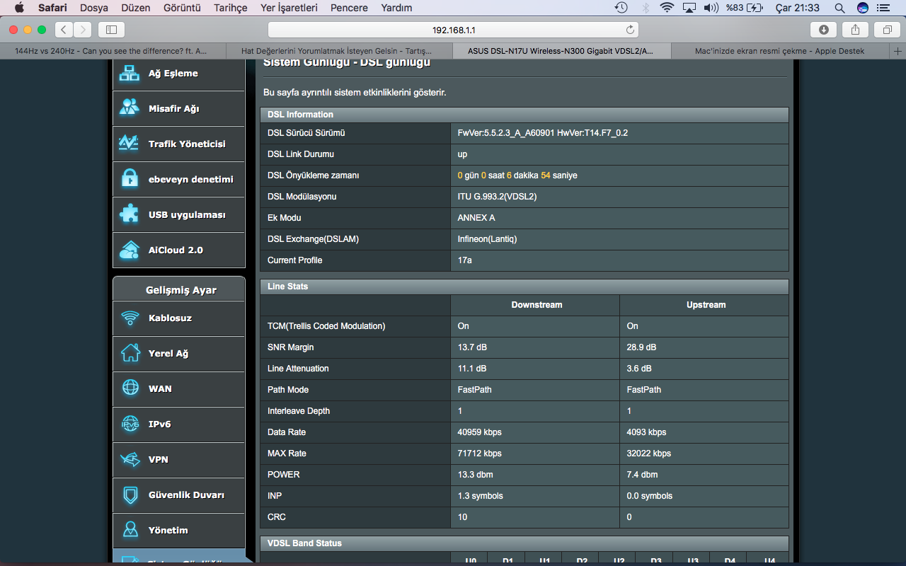Toggle the Safari sidebar button
The width and height of the screenshot is (906, 566).
[x=111, y=30]
